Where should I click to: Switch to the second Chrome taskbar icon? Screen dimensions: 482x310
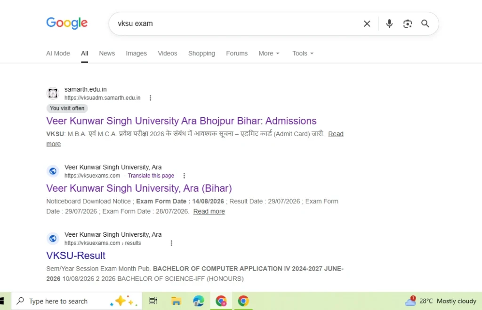[x=243, y=301]
